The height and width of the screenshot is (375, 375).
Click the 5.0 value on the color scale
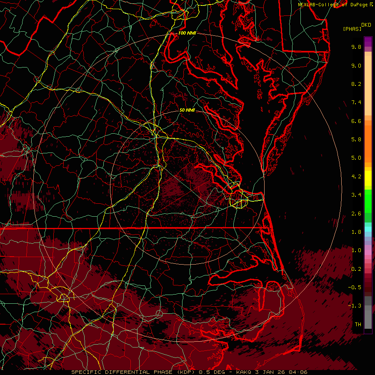click(356, 158)
